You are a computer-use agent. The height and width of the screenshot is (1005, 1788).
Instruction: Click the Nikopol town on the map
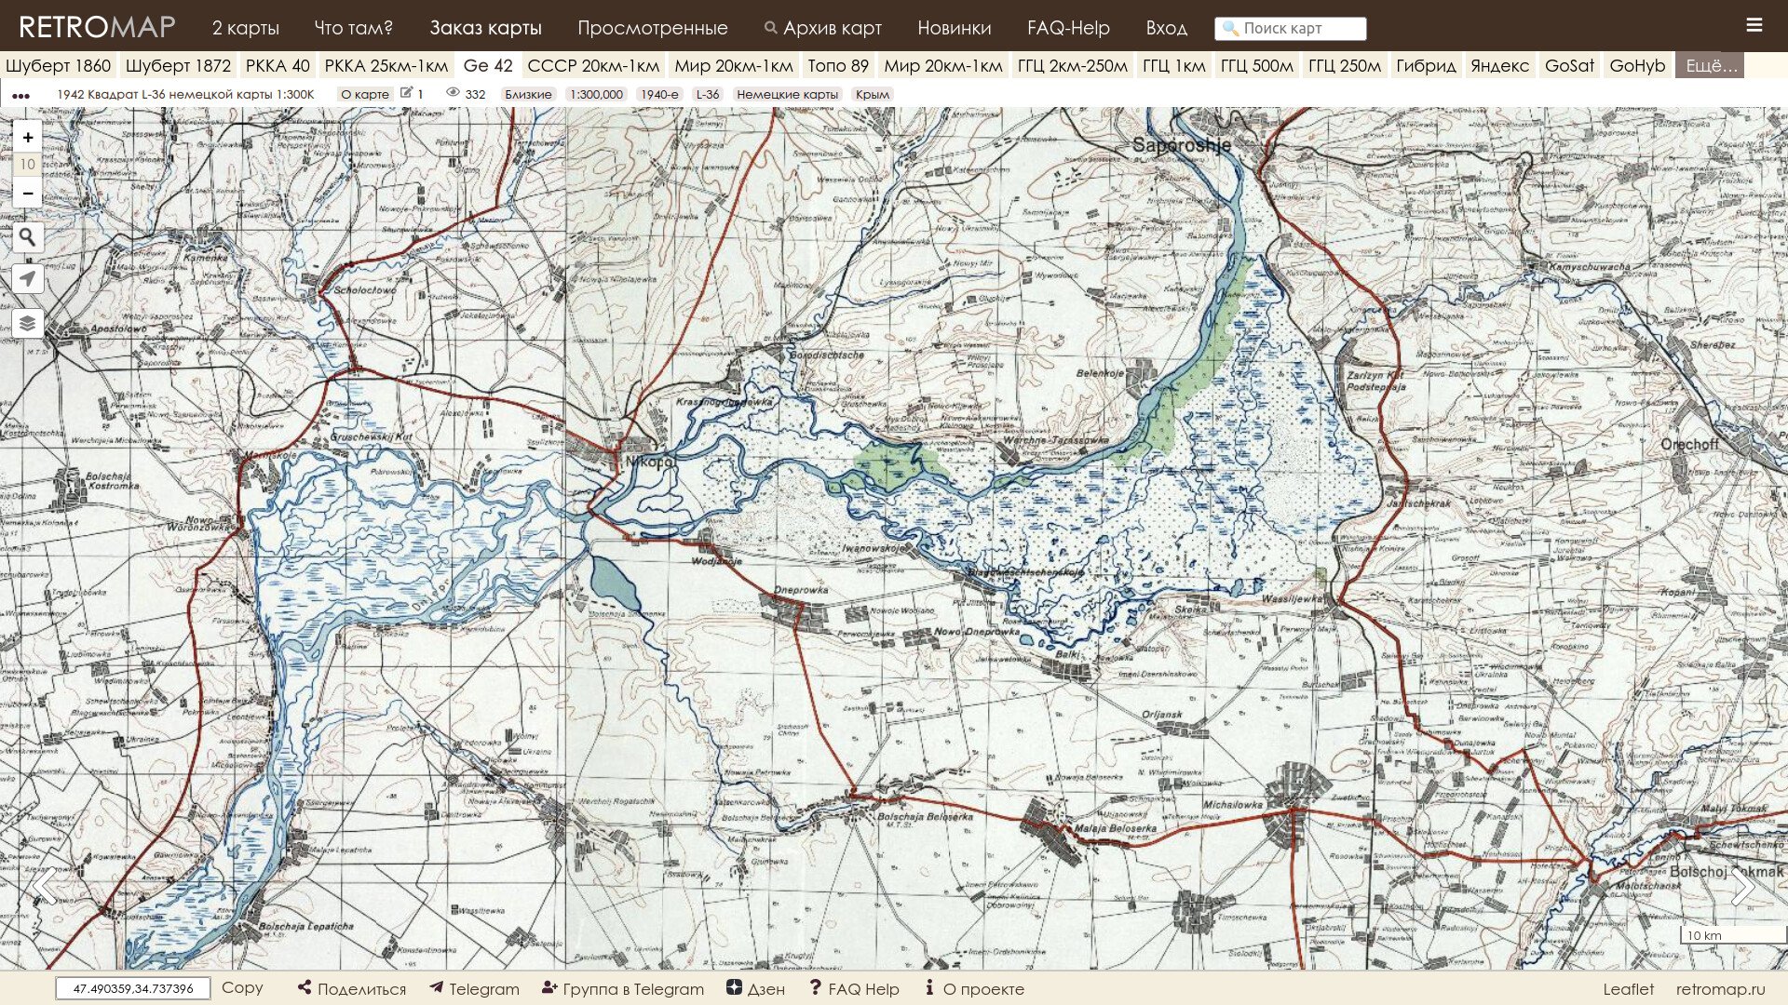(x=650, y=461)
